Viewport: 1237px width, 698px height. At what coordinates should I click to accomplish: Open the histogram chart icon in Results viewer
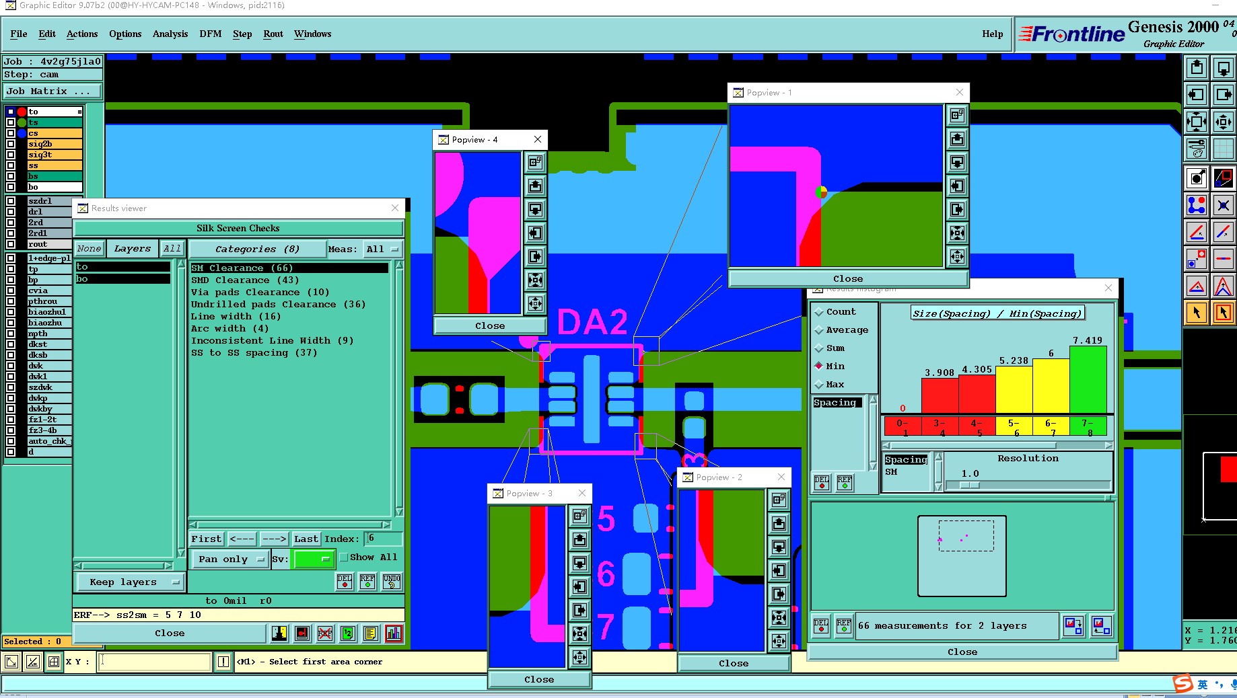(394, 633)
